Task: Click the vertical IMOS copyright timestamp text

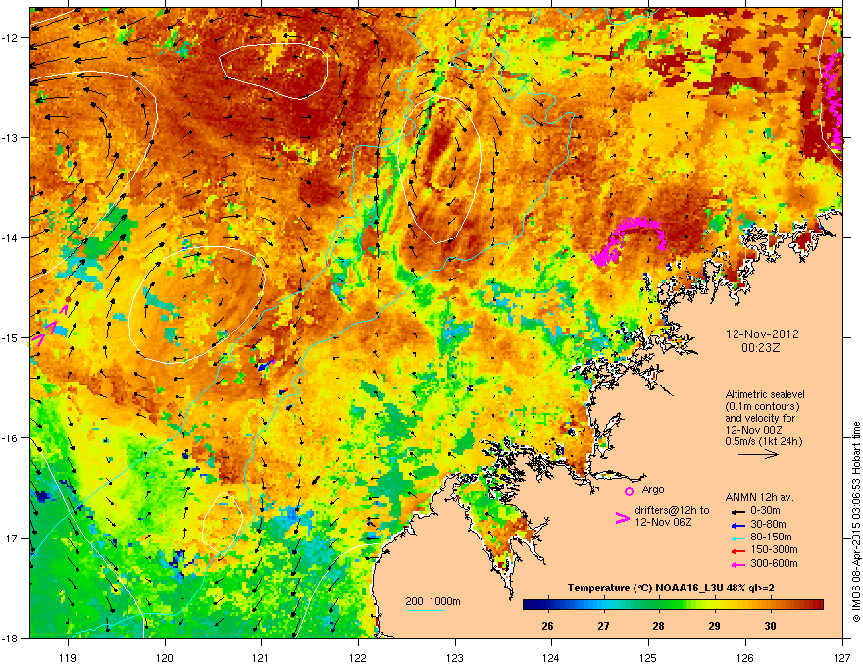Action: tap(856, 522)
